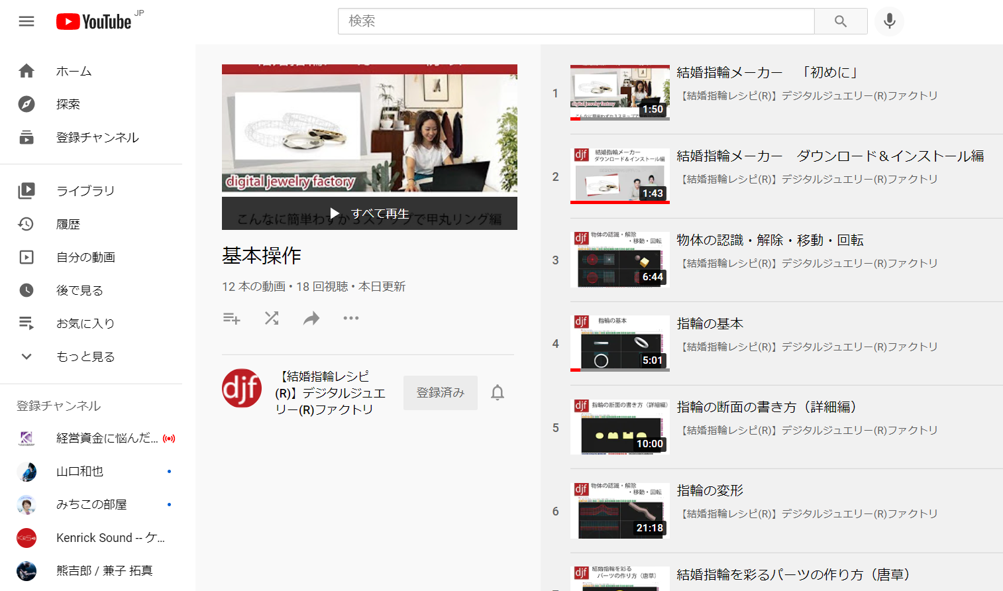1003x591 pixels.
Task: Click the 1:43 video thumbnail
Action: 620,176
